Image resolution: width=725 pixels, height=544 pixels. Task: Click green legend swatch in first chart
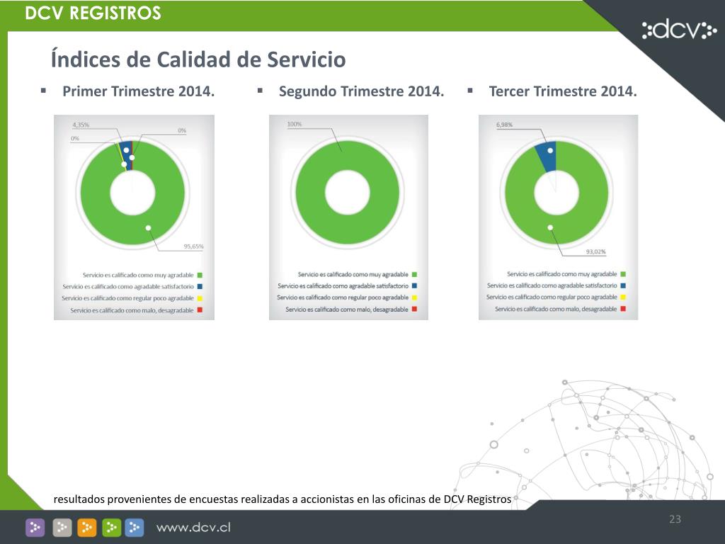point(200,276)
